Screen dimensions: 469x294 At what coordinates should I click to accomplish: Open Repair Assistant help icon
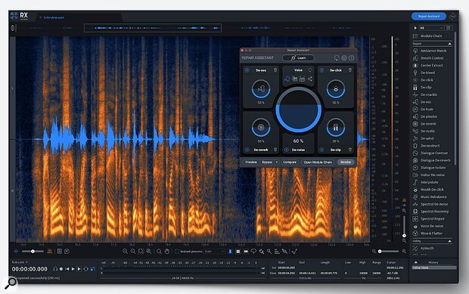tap(351, 58)
